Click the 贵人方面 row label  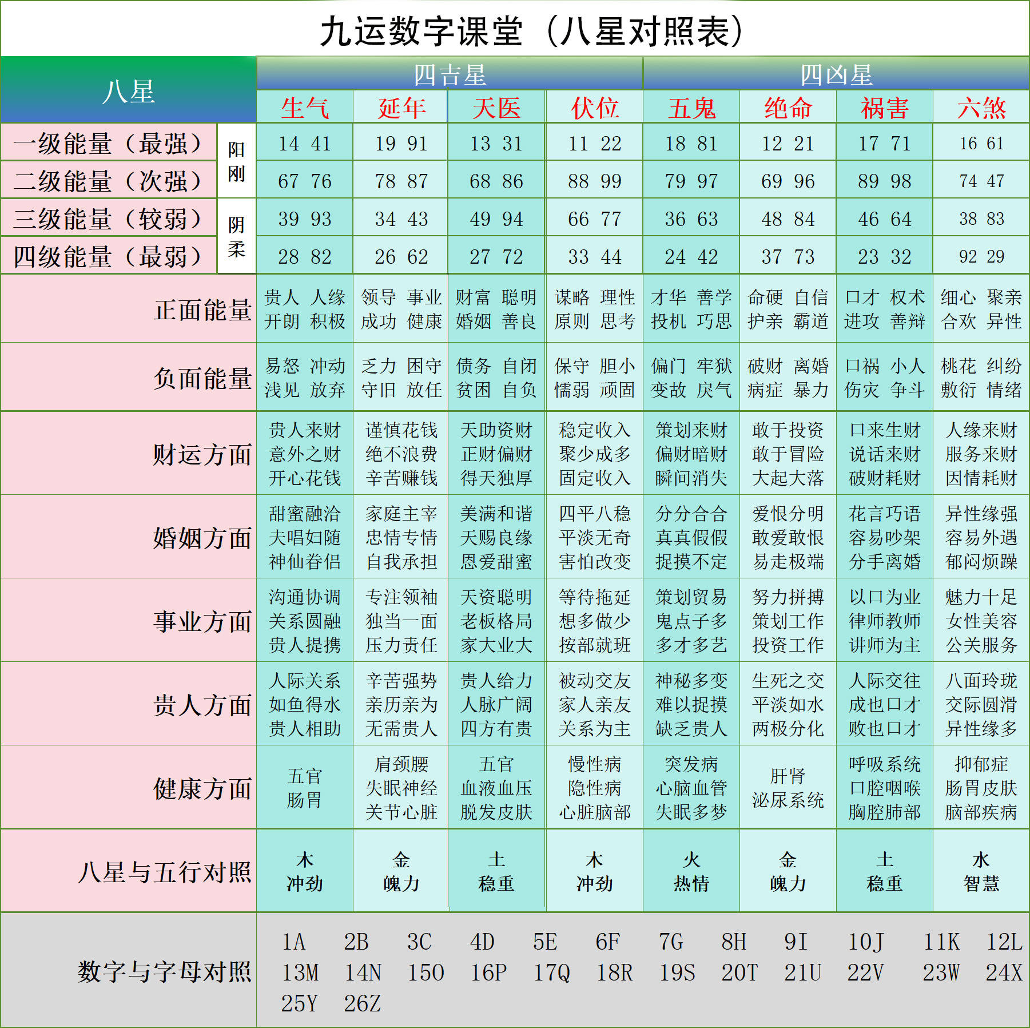129,704
